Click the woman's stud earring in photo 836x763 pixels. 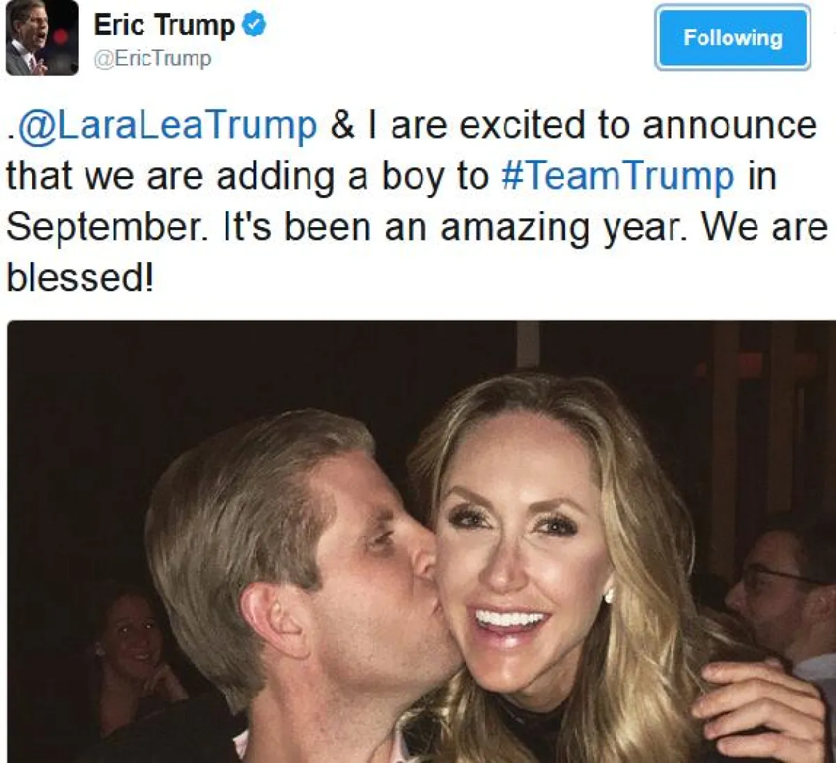coord(608,596)
